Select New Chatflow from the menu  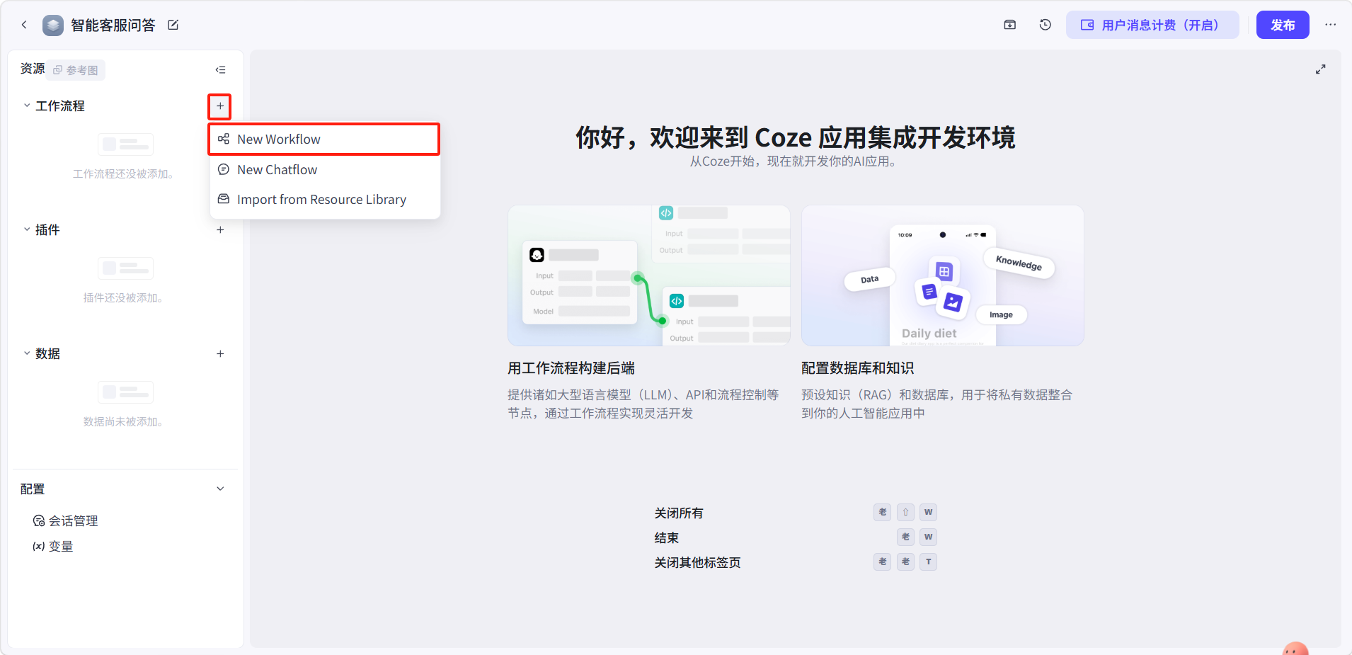click(x=324, y=170)
